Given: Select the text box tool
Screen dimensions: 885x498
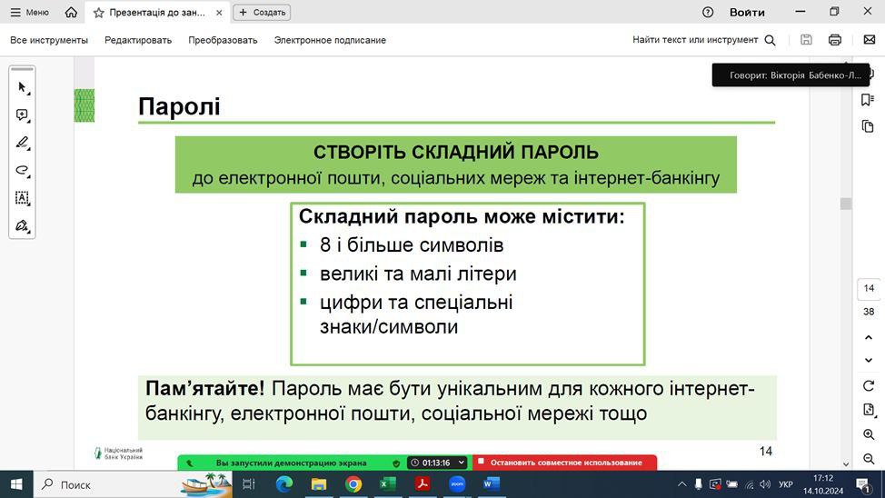Looking at the screenshot, I should tap(22, 197).
